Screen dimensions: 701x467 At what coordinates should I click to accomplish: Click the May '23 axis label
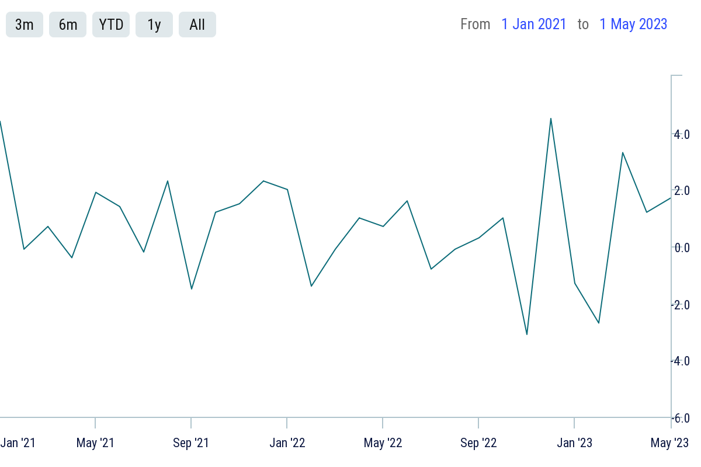(670, 442)
